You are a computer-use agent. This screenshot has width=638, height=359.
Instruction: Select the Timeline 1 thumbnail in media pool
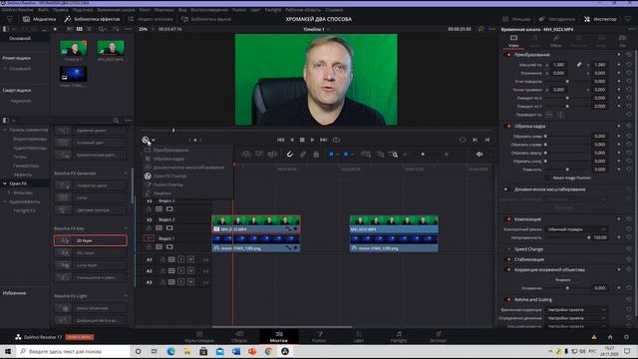coord(74,49)
